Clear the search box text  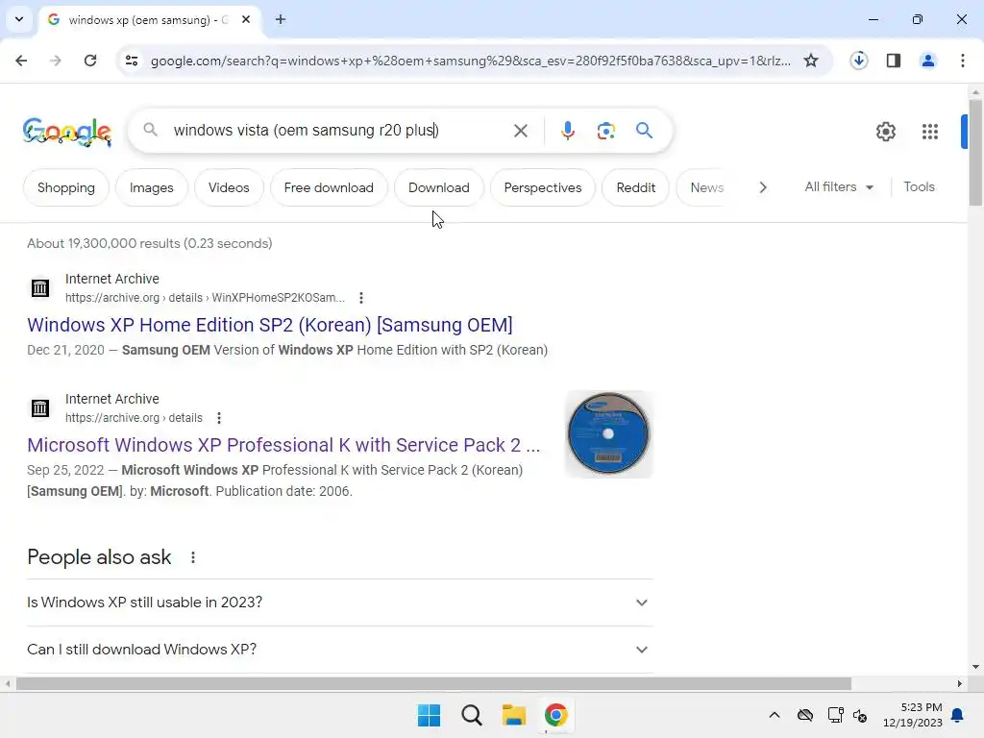[520, 131]
